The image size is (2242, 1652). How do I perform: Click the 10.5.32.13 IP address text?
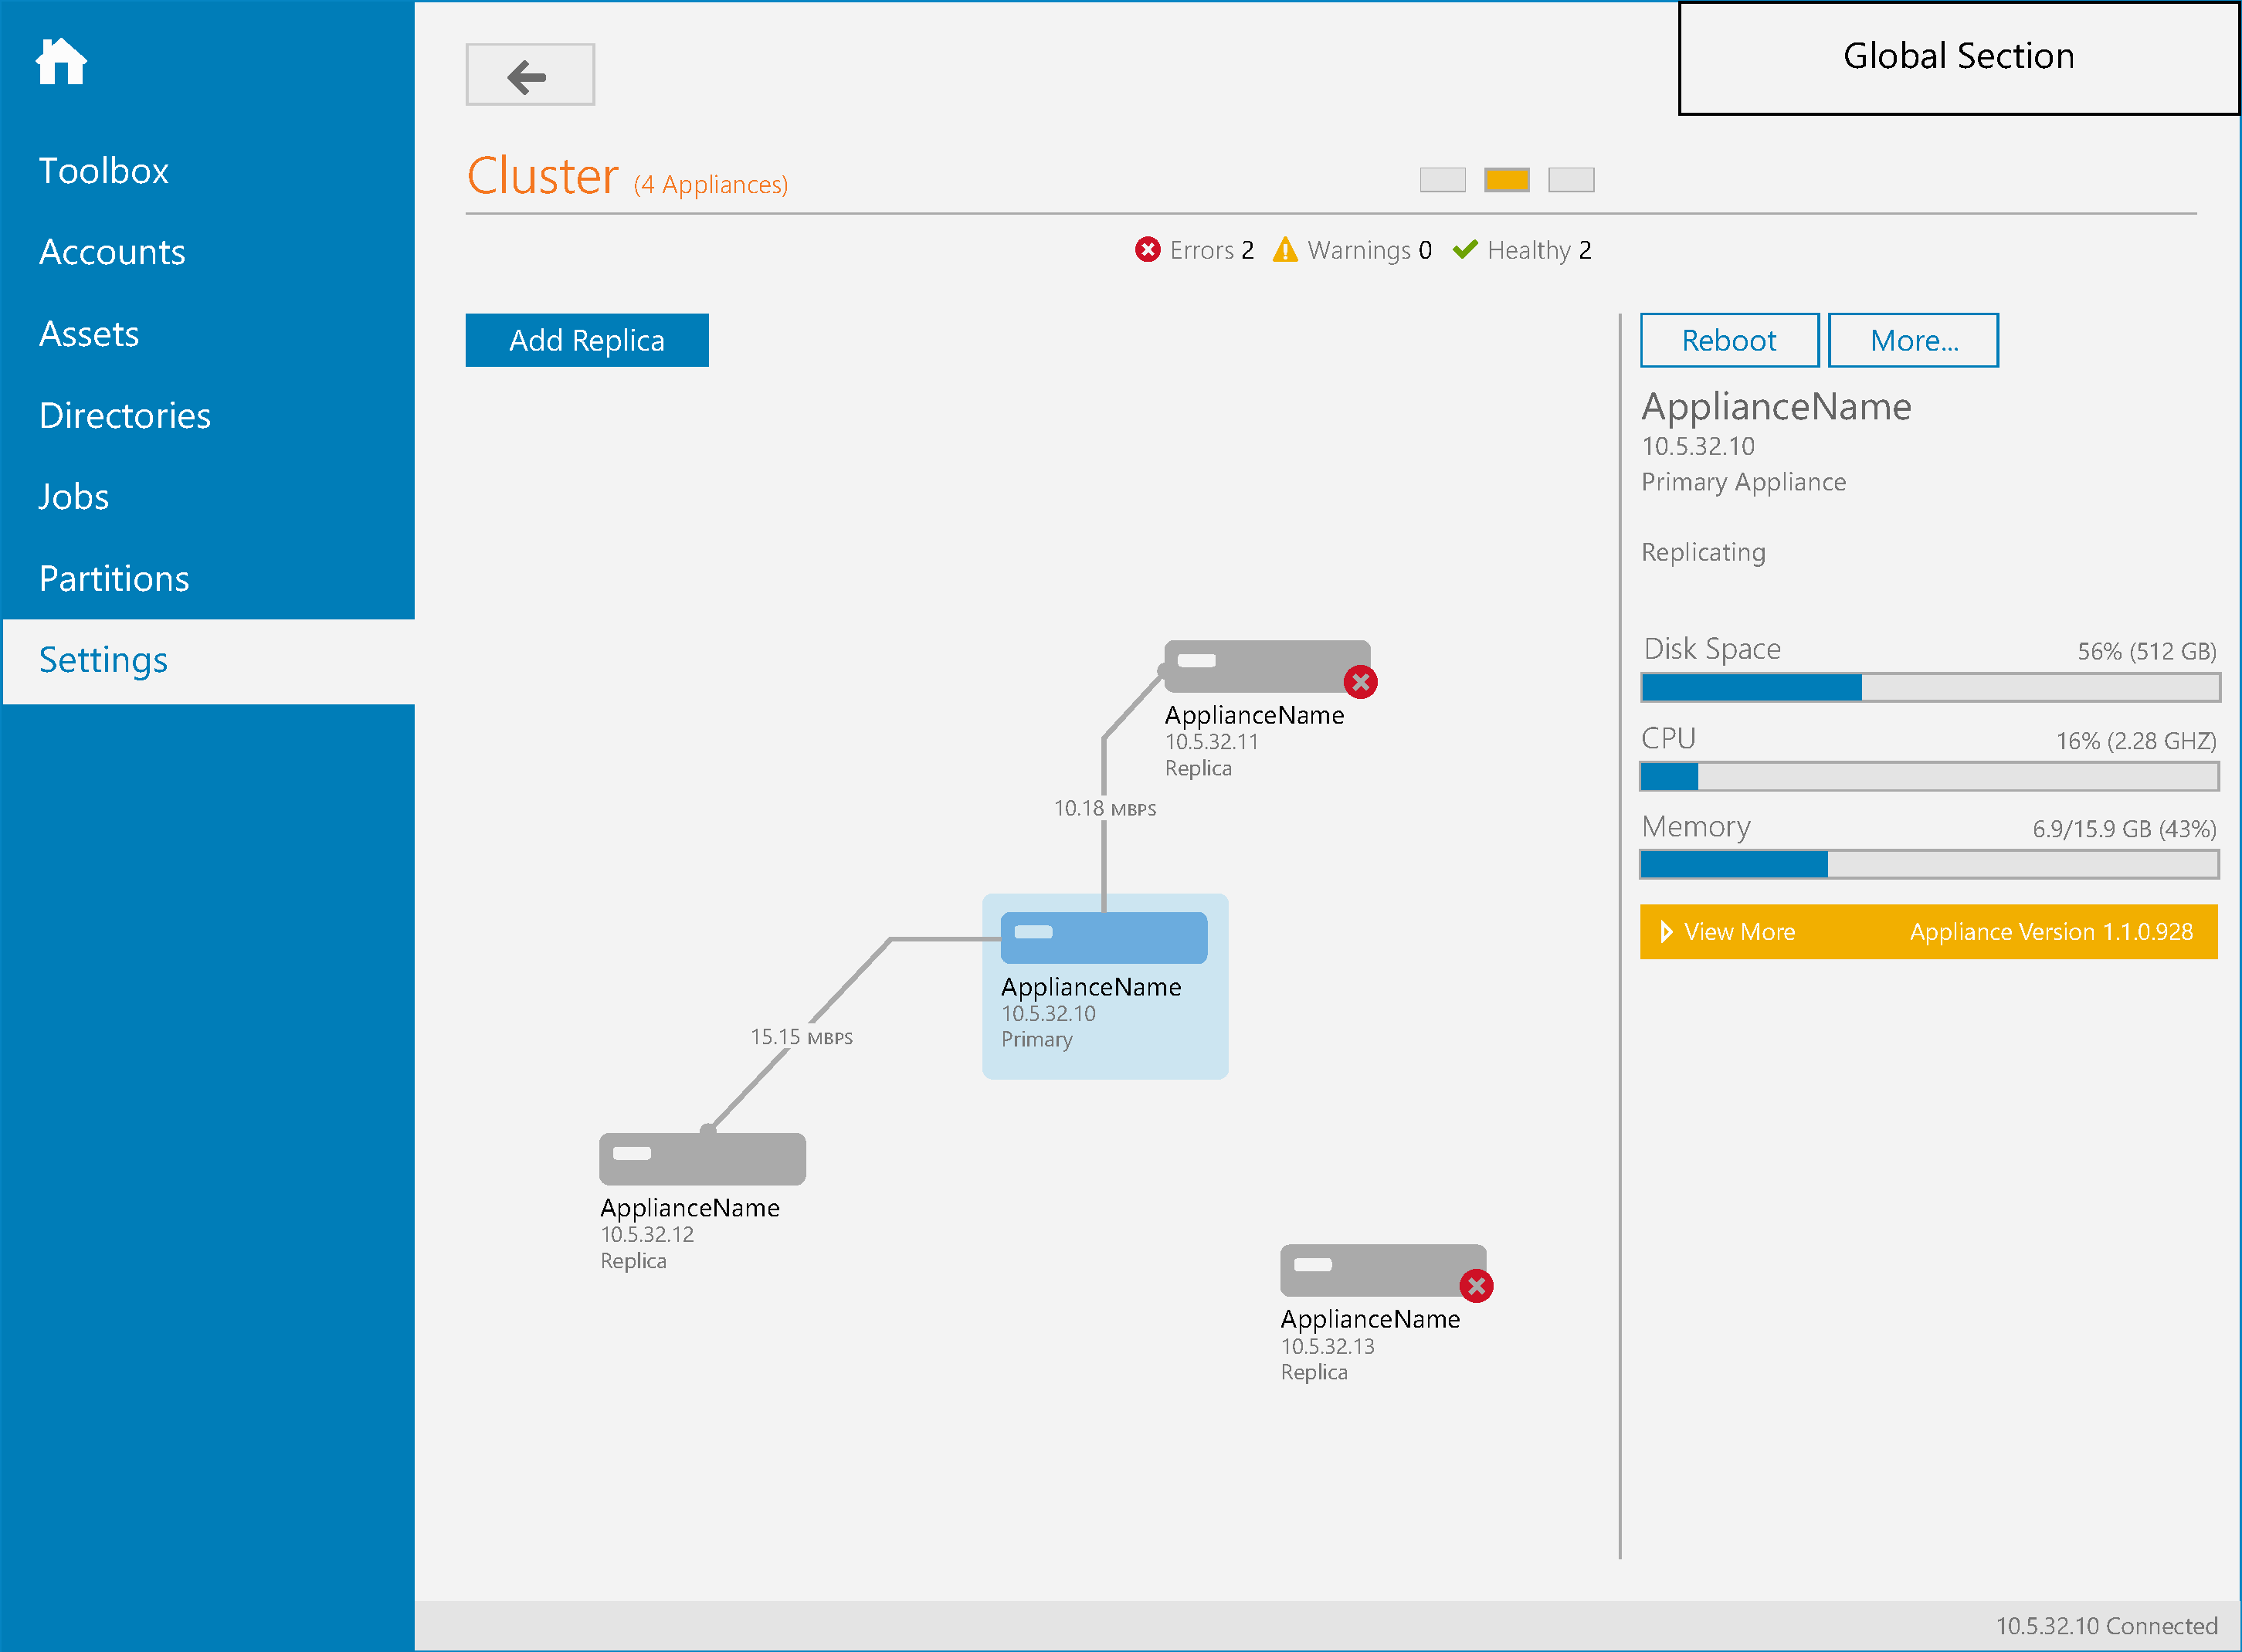click(1328, 1347)
